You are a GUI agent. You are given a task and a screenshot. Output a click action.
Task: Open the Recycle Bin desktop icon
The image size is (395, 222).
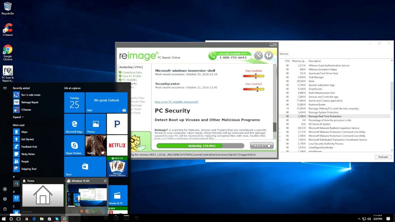8,8
